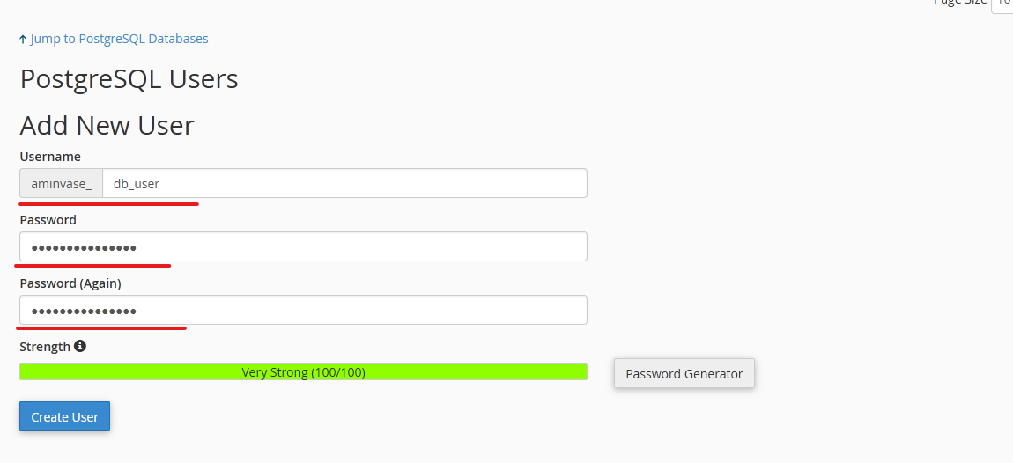Expand the Page Size dropdown

(x=1002, y=3)
